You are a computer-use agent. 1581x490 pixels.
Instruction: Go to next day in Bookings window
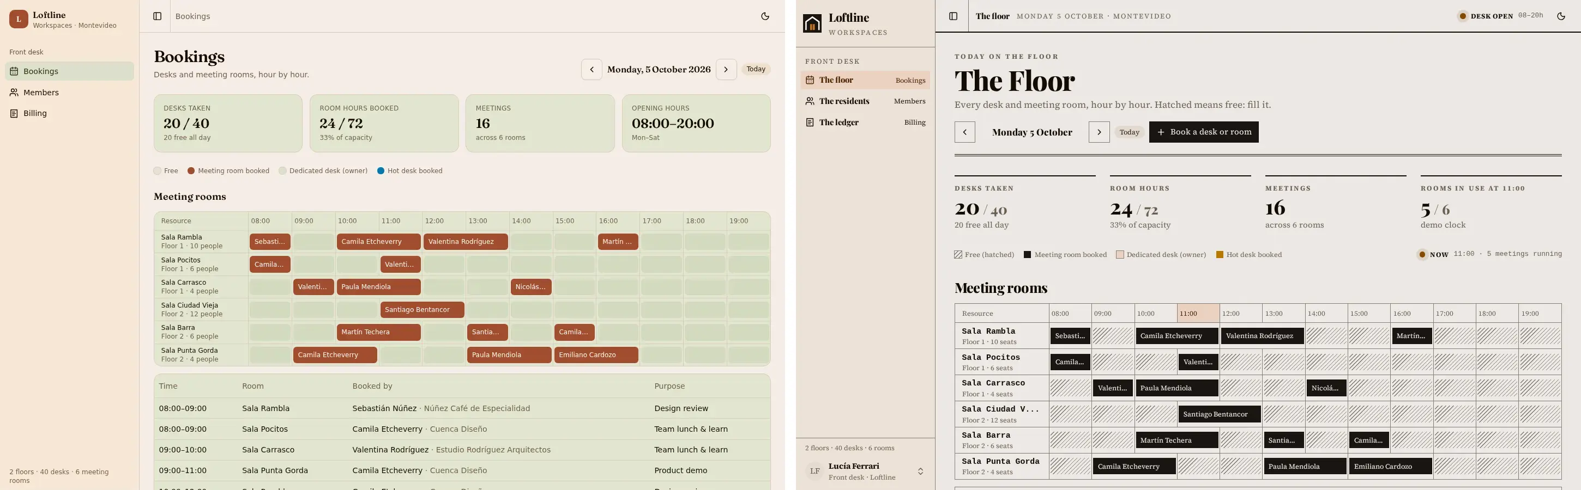click(x=726, y=69)
